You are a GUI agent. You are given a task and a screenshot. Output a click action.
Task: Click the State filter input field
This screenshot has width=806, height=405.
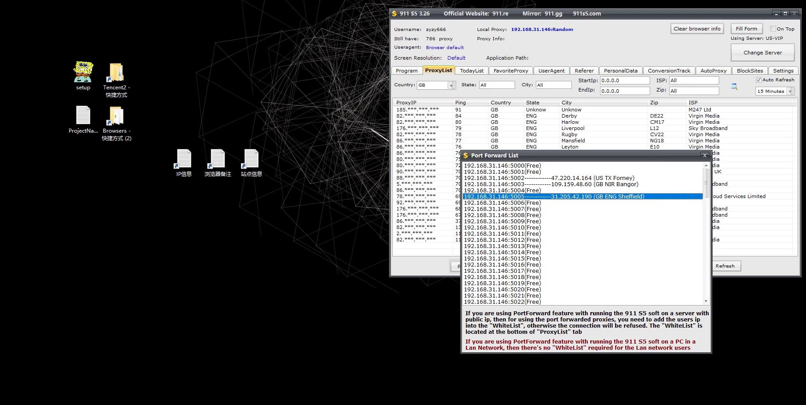(497, 85)
